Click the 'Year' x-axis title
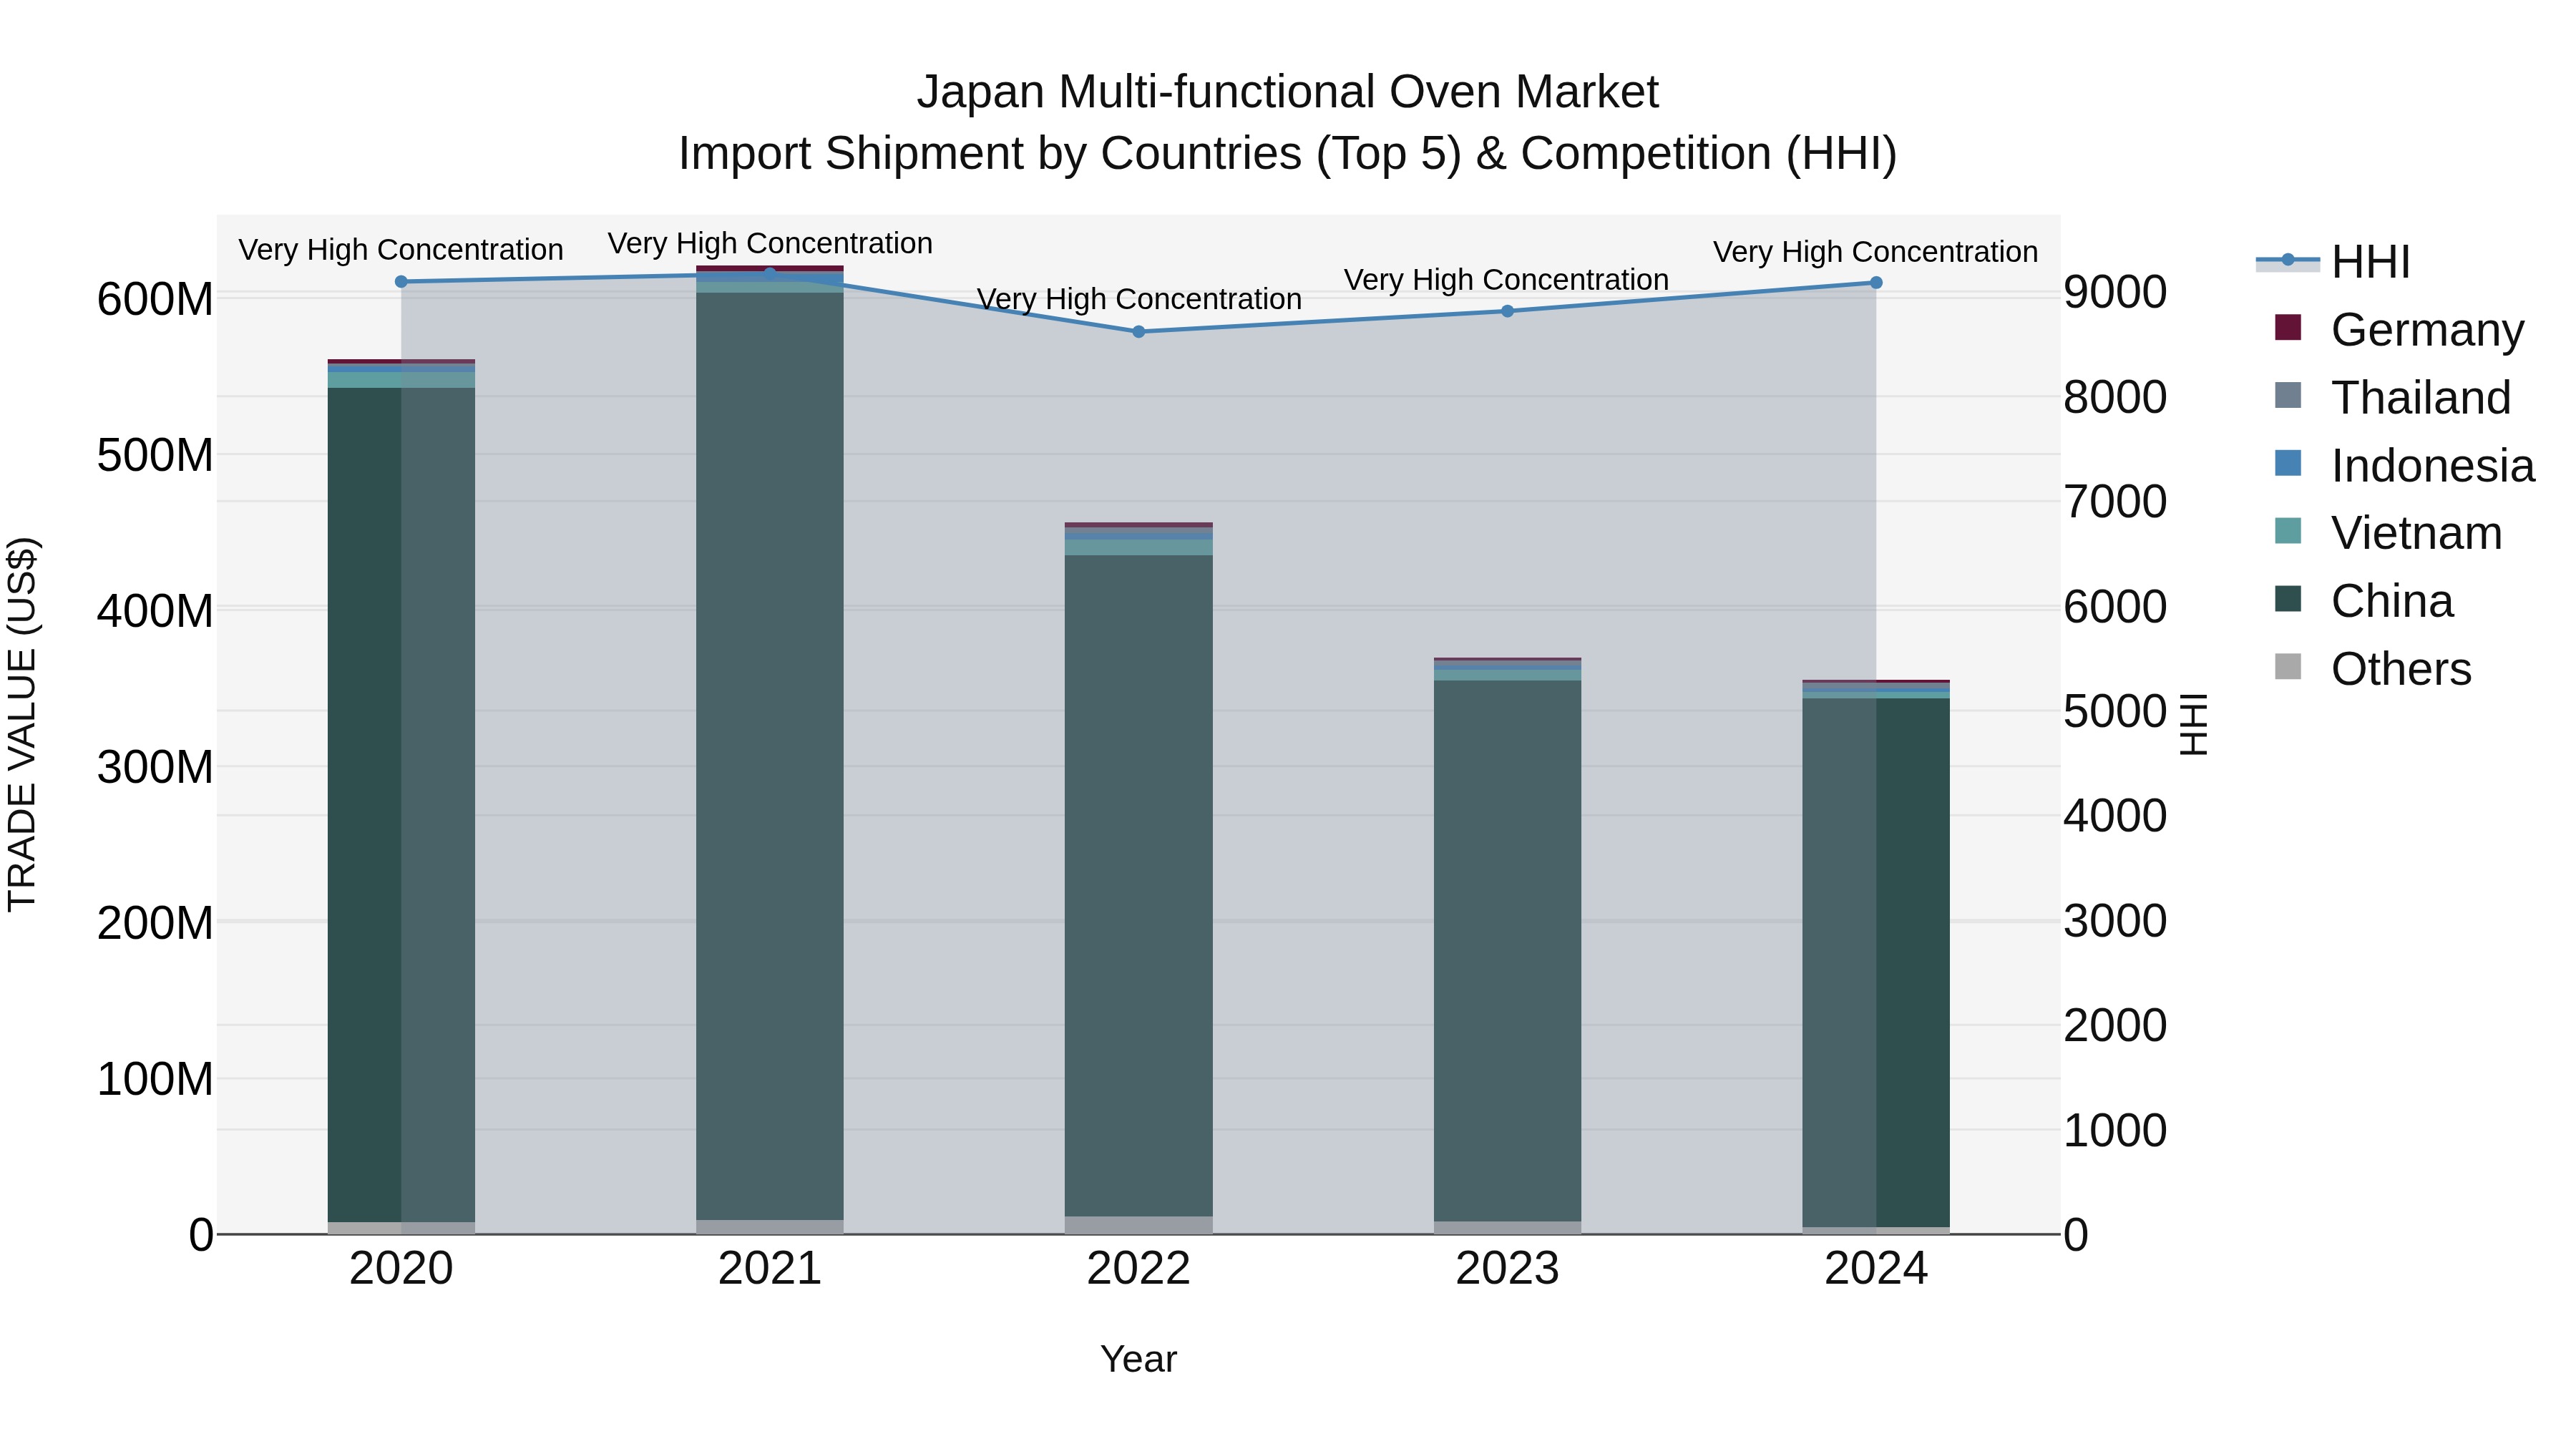The width and height of the screenshot is (2576, 1449). [x=1138, y=1359]
